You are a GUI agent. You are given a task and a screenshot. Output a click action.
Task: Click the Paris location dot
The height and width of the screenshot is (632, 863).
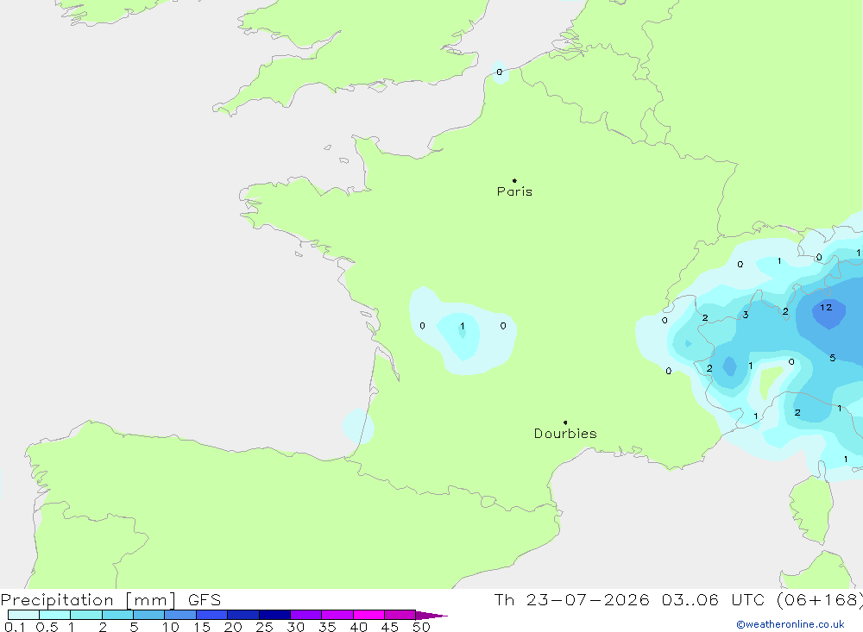pyautogui.click(x=514, y=180)
